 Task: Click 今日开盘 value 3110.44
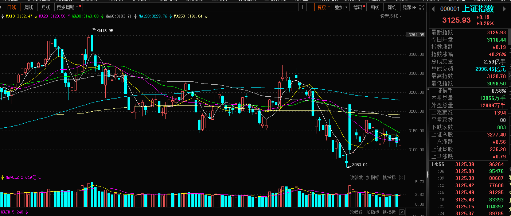496,40
